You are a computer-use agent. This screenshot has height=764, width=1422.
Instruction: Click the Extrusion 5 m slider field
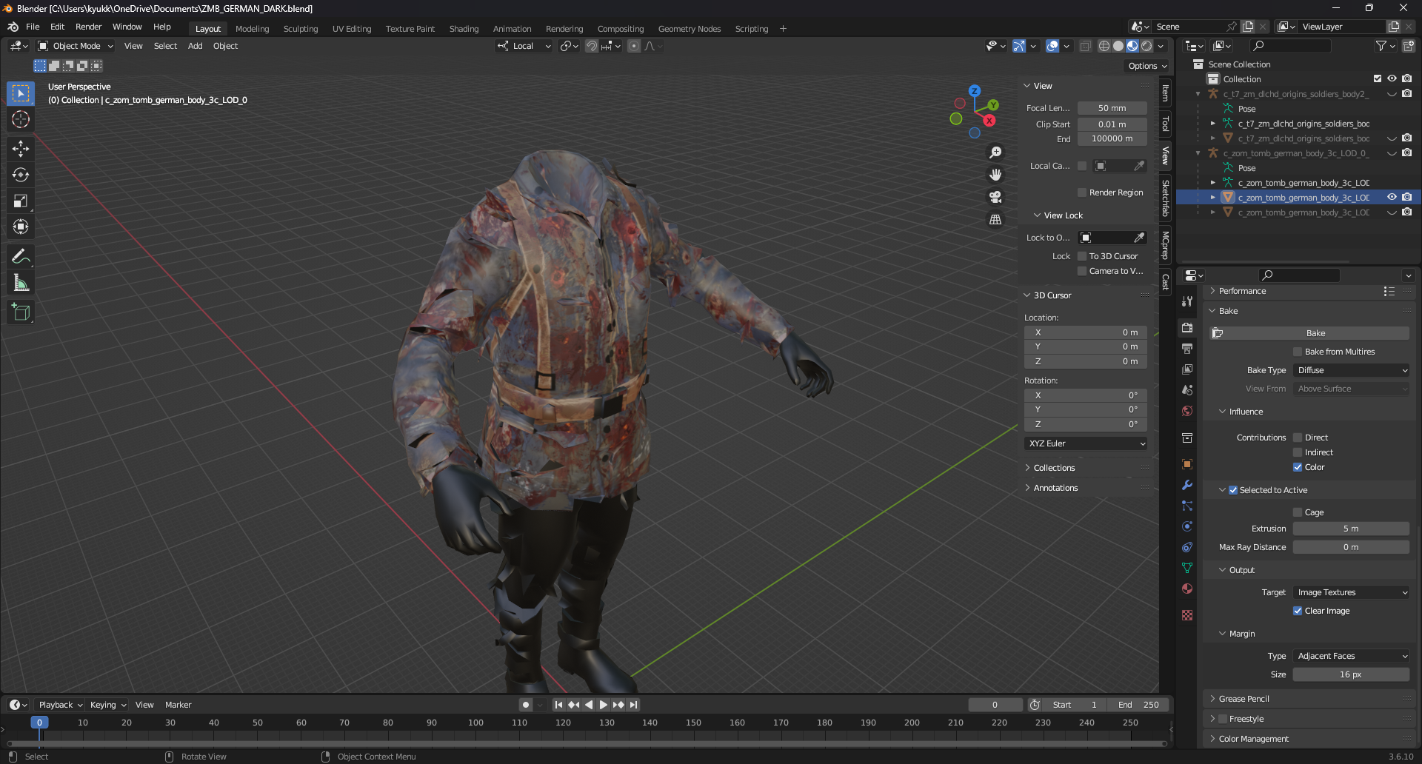(1351, 529)
